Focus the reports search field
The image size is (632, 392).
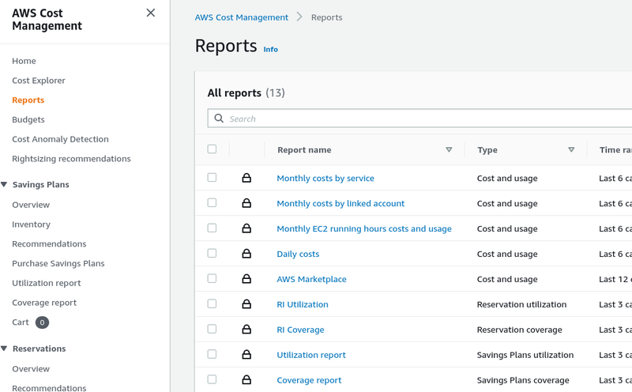427,119
